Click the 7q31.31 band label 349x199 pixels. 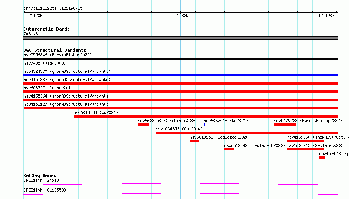[x=32, y=34]
